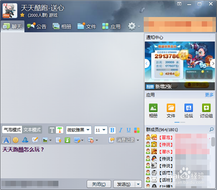This screenshot has height=190, width=217.
Task: Click the 群成员(964/1801) header
Action: (x=162, y=130)
